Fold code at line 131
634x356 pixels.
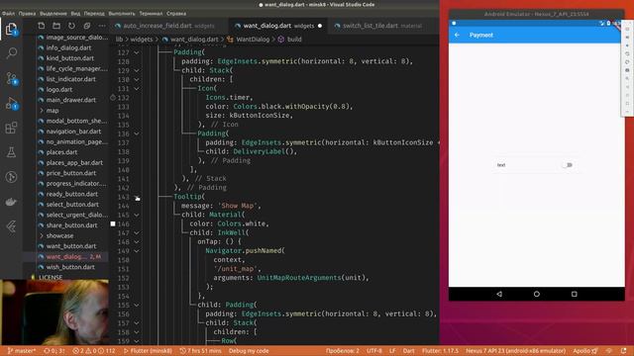click(x=137, y=89)
